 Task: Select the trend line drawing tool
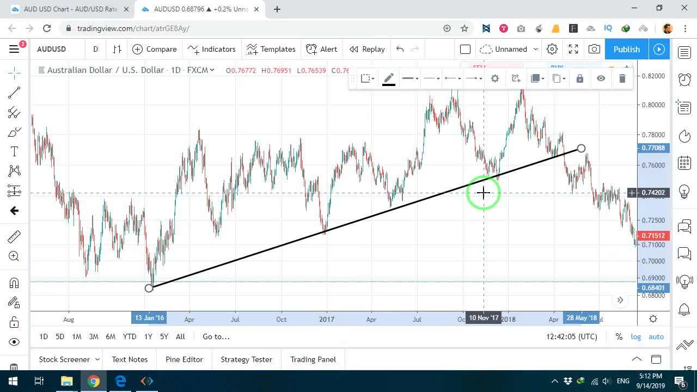click(14, 93)
